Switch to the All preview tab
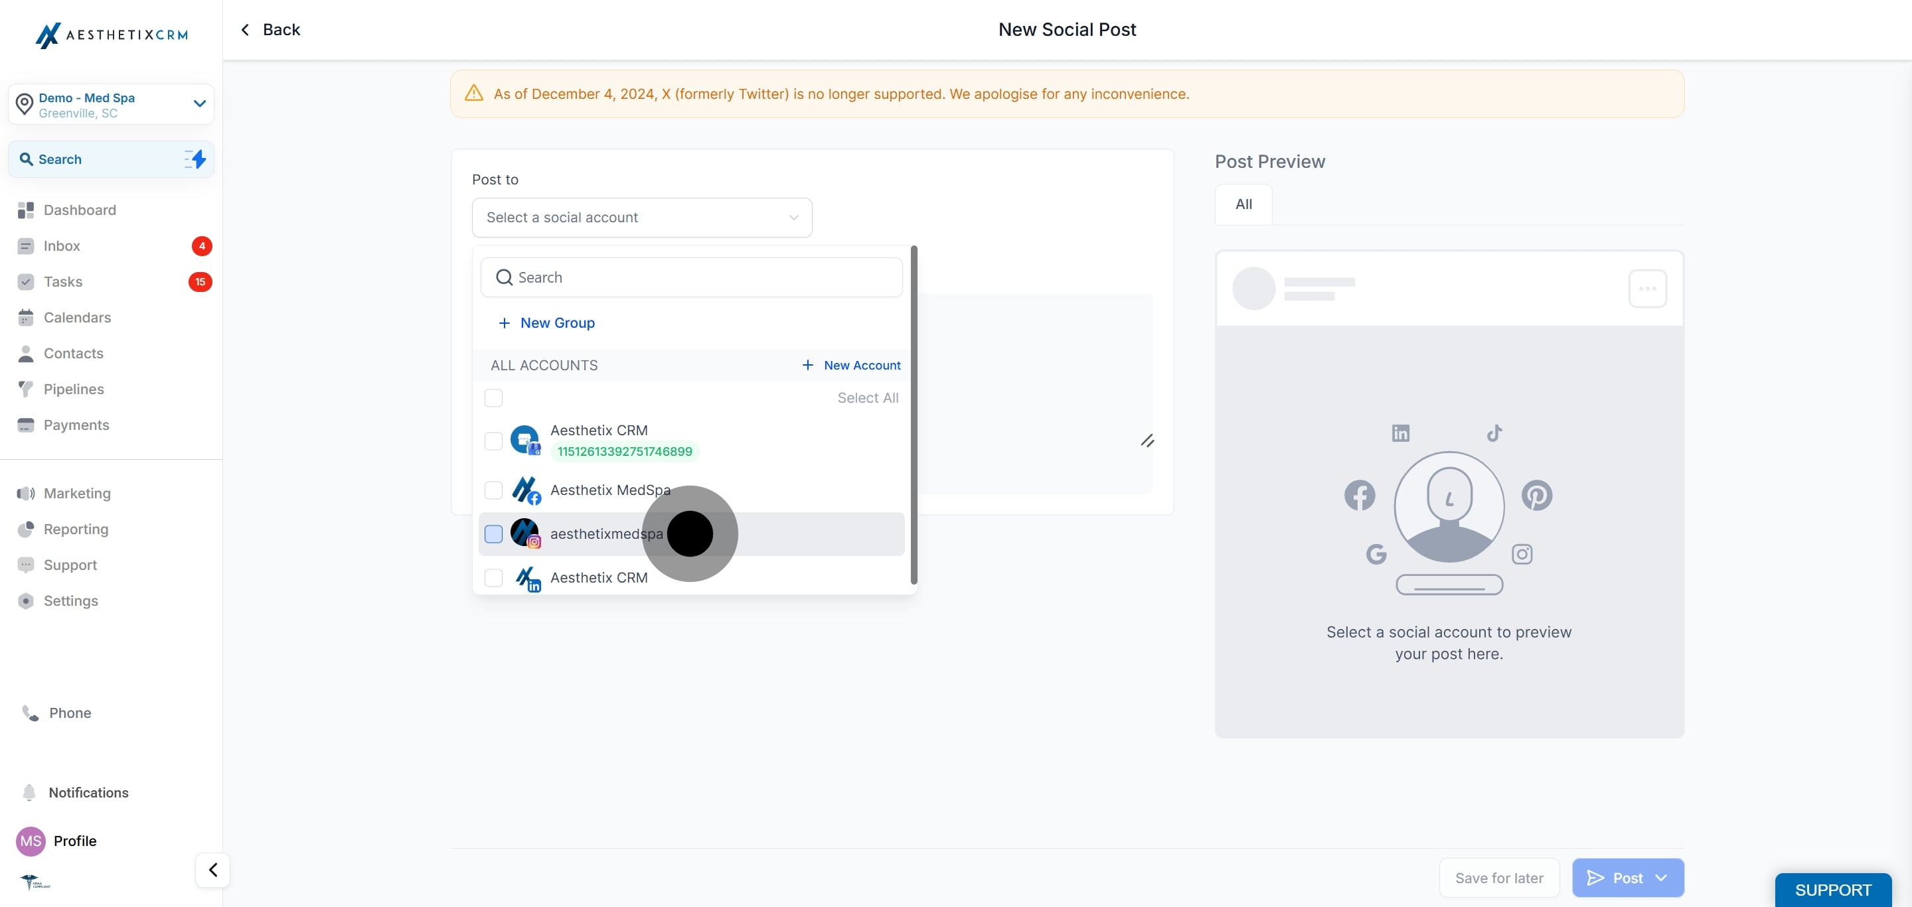The height and width of the screenshot is (907, 1912). click(1243, 204)
